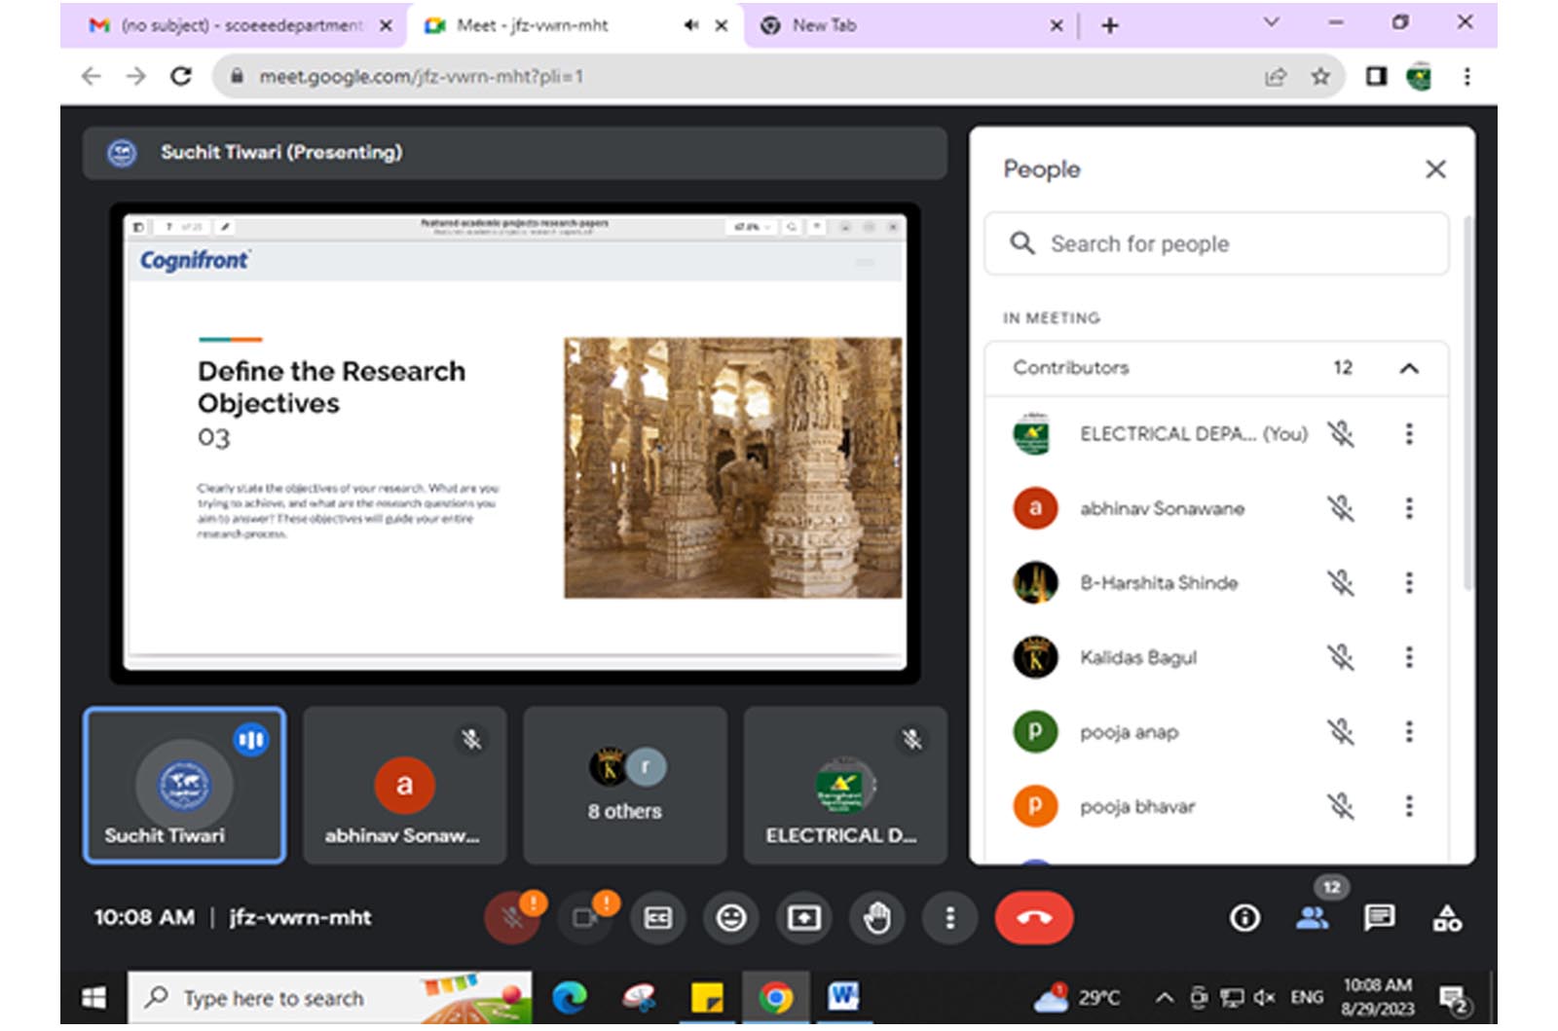Toggle the camera button in bottom bar
The image size is (1558, 1031).
(x=585, y=917)
